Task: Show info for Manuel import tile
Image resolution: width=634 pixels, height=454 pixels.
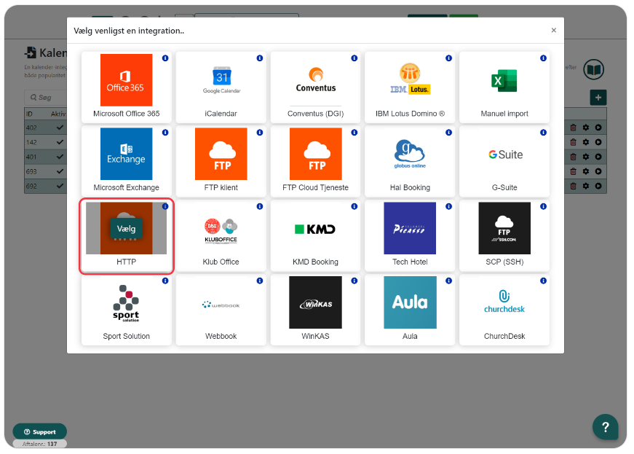Action: pos(544,58)
